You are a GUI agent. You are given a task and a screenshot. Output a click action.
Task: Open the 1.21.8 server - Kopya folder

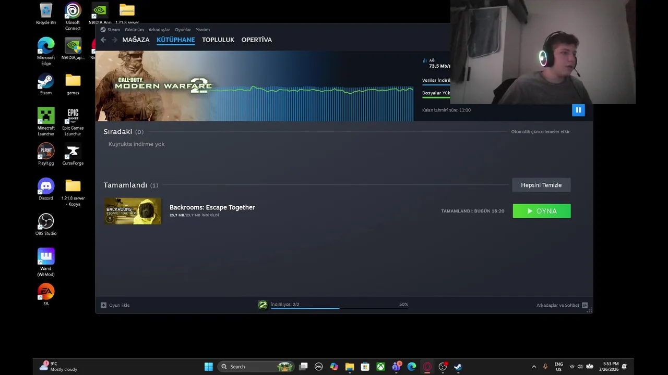tap(73, 192)
